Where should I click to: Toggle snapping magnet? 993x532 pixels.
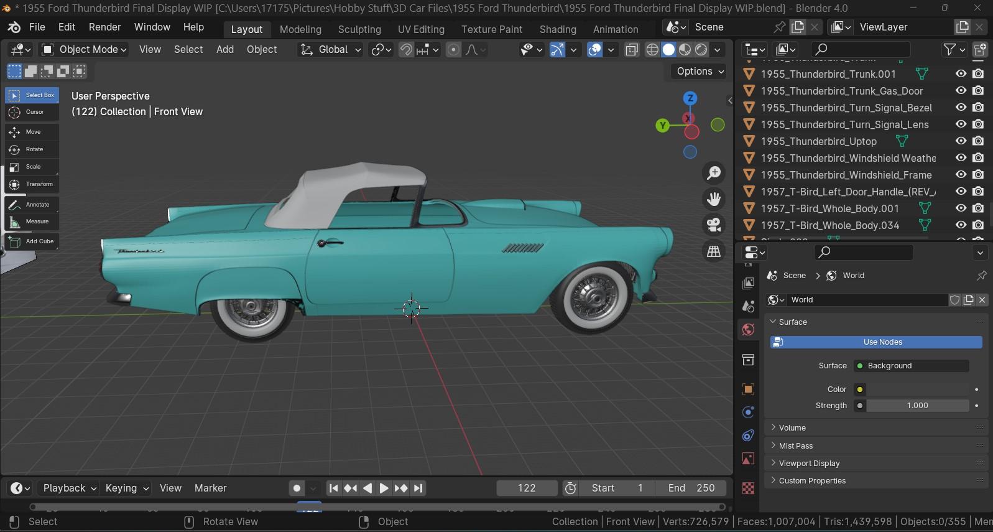coord(405,50)
